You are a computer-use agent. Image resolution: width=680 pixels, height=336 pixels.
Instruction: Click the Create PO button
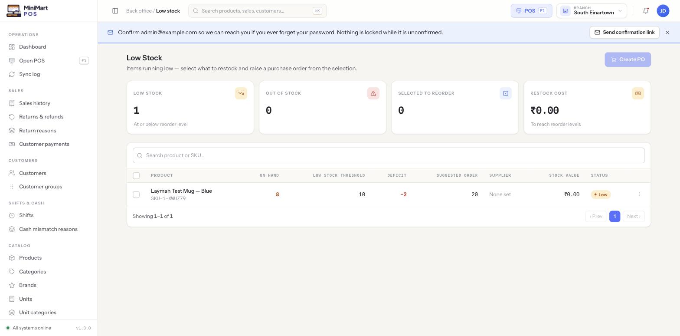point(628,59)
